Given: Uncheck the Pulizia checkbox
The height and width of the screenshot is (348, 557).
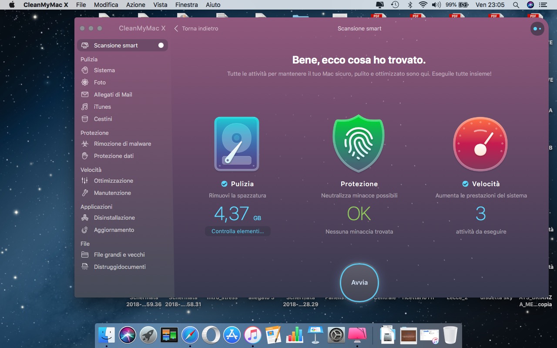Looking at the screenshot, I should 224,184.
